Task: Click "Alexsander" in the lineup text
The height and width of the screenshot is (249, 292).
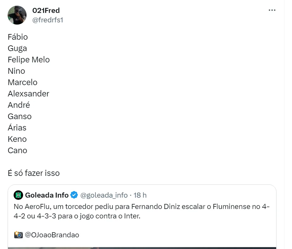Action: tap(28, 94)
